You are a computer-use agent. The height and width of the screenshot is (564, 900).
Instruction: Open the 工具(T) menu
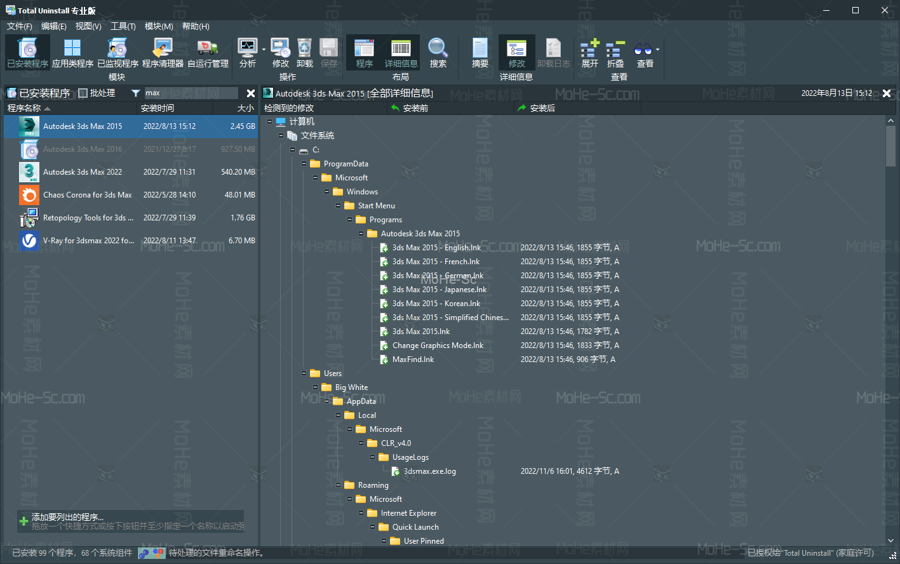pos(123,26)
